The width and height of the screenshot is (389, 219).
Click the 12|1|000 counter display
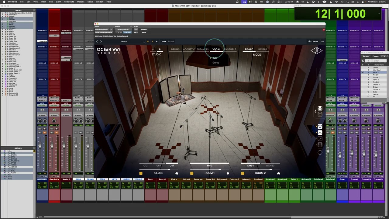coord(340,14)
